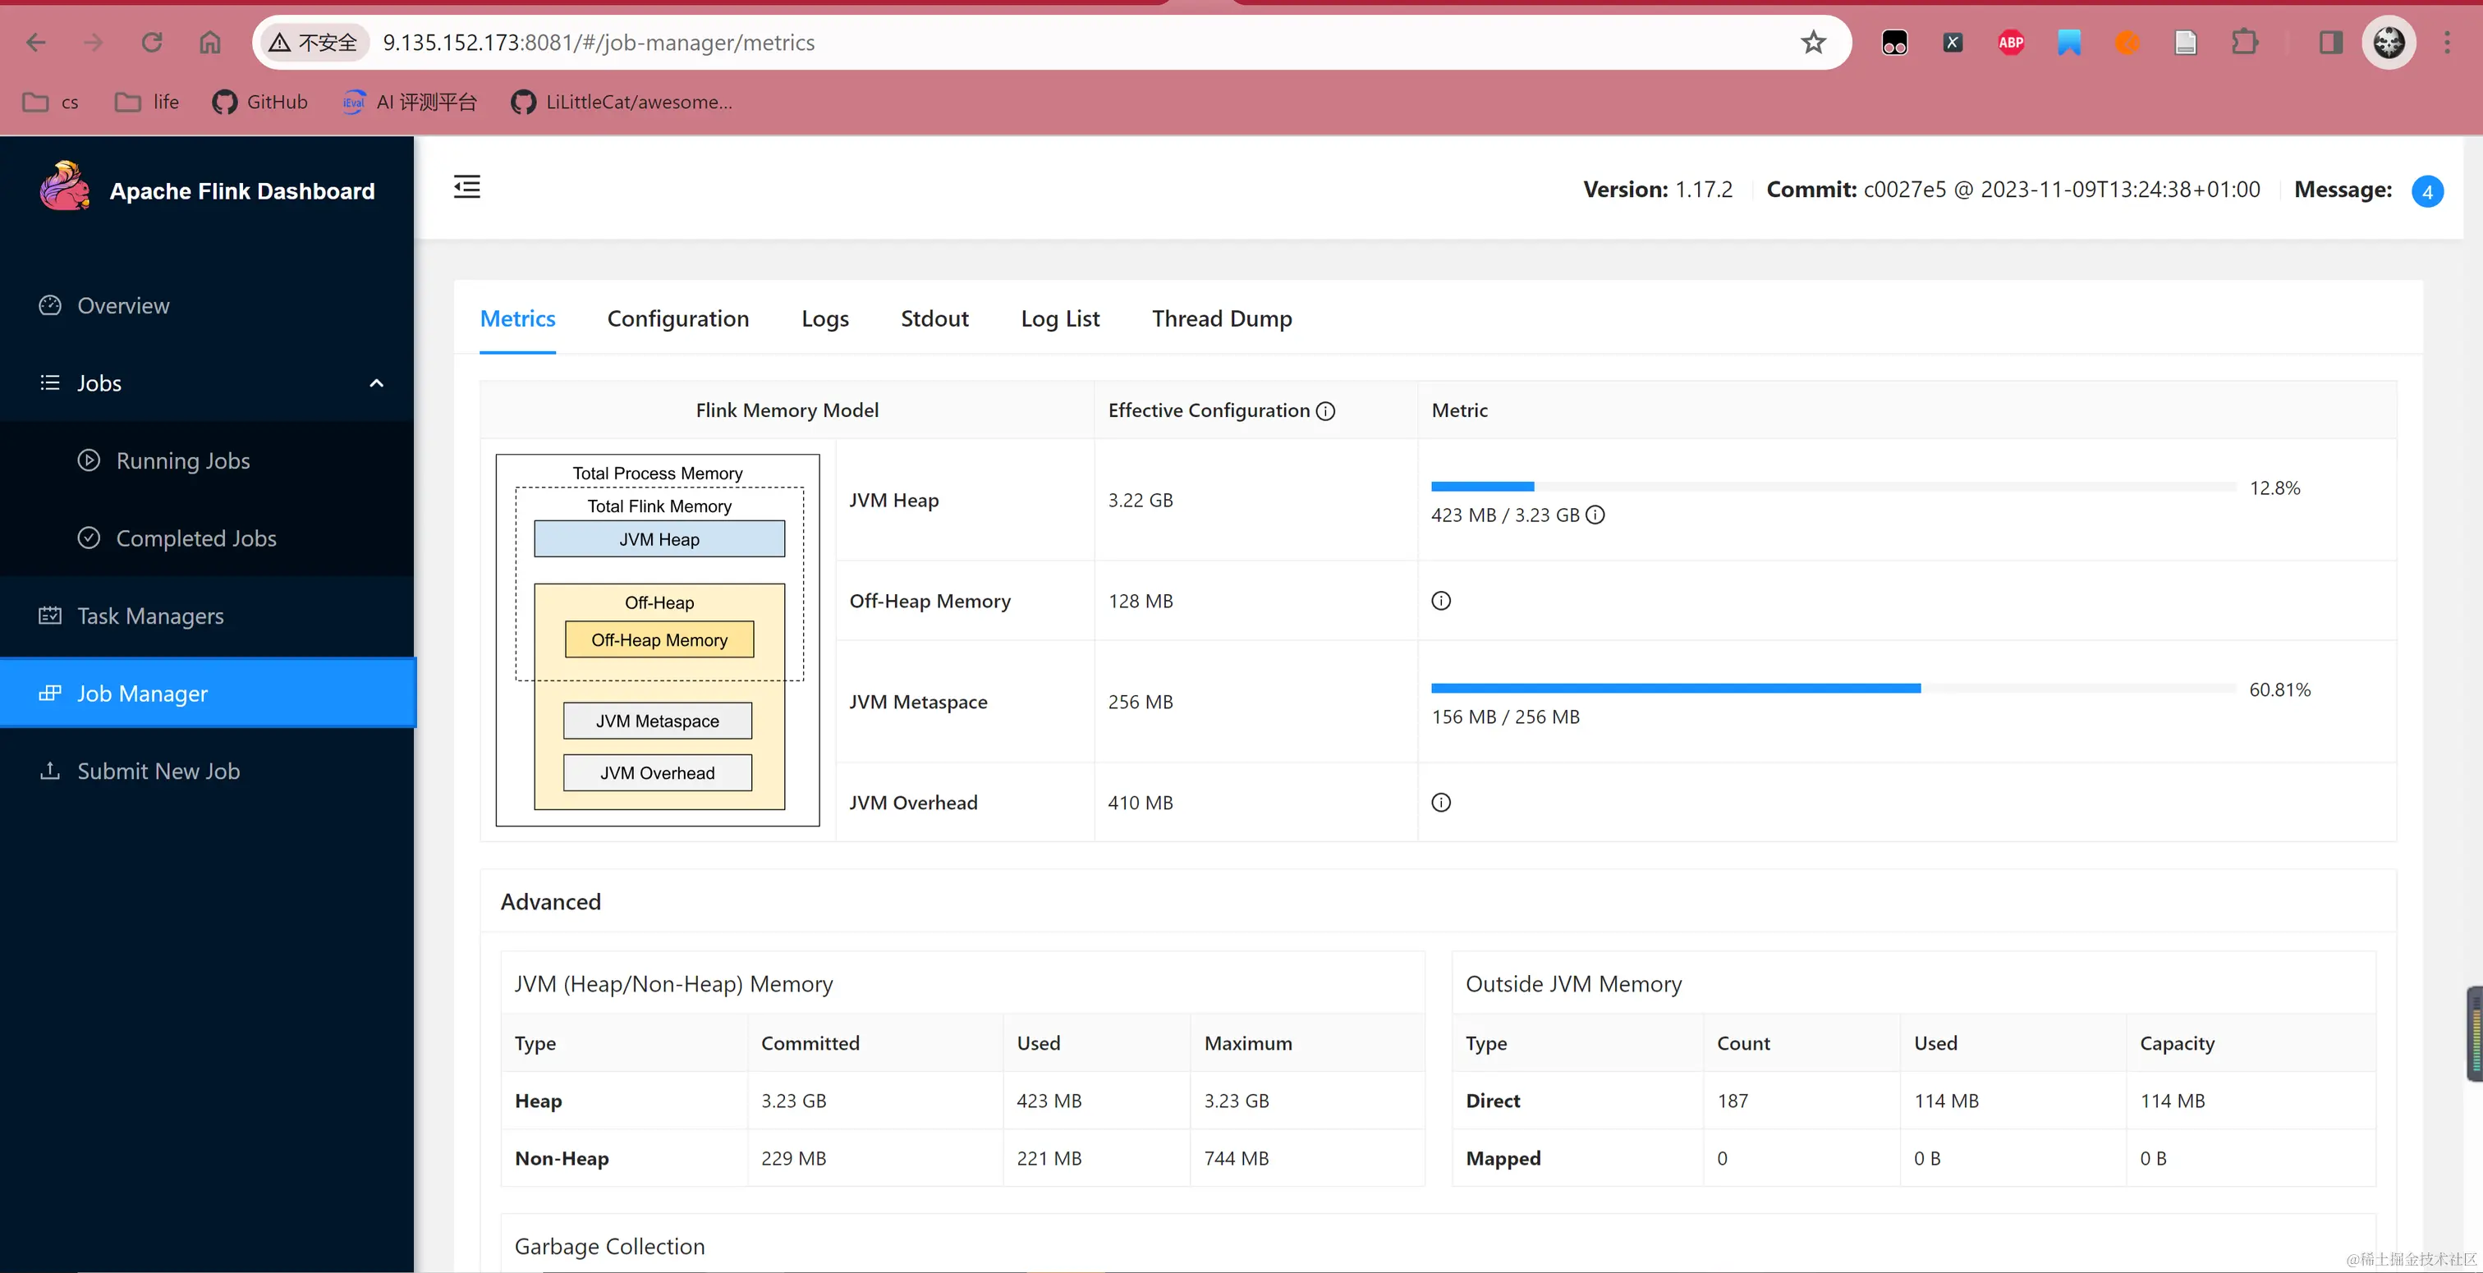
Task: Click the Apache Flink squirrel logo
Action: 63,187
